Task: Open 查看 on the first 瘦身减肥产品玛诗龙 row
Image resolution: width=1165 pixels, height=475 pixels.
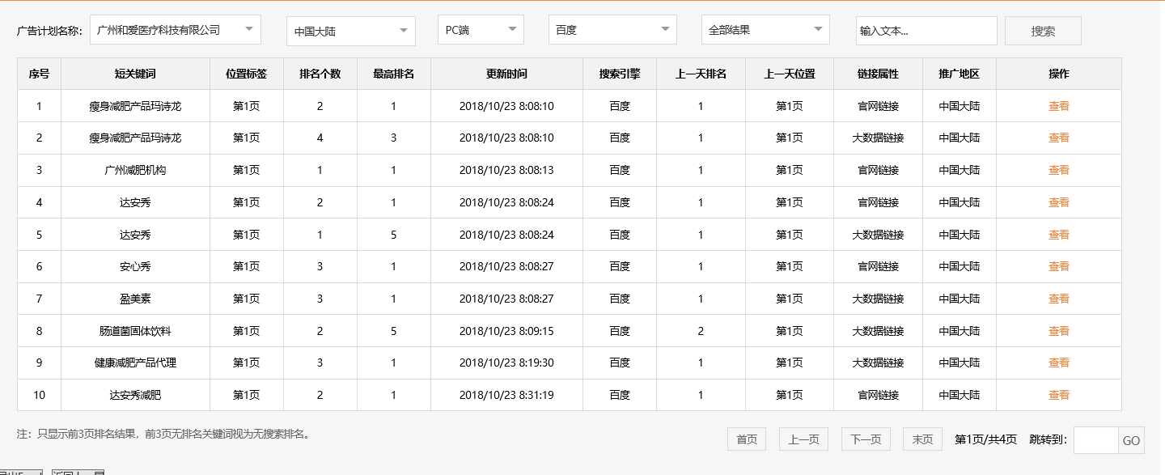Action: point(1058,105)
